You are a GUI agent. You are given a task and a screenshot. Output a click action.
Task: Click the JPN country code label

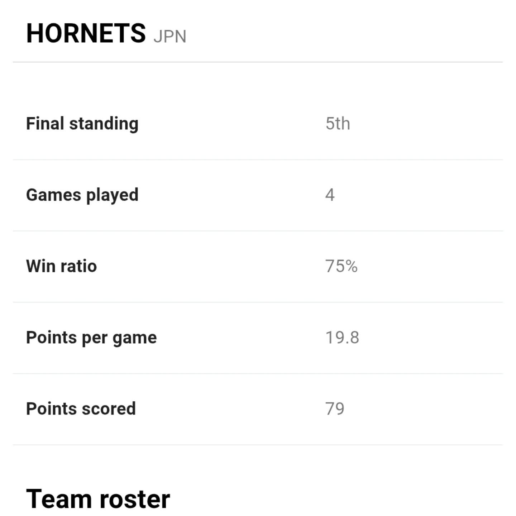coord(169,37)
